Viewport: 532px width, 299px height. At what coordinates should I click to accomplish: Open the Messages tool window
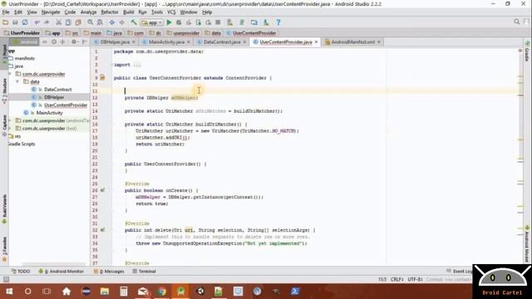coord(109,272)
